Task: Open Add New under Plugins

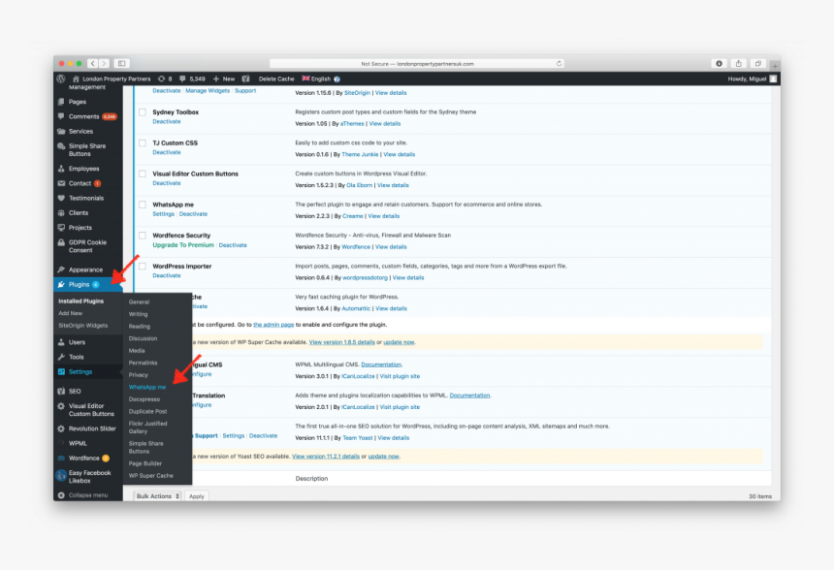Action: tap(70, 313)
